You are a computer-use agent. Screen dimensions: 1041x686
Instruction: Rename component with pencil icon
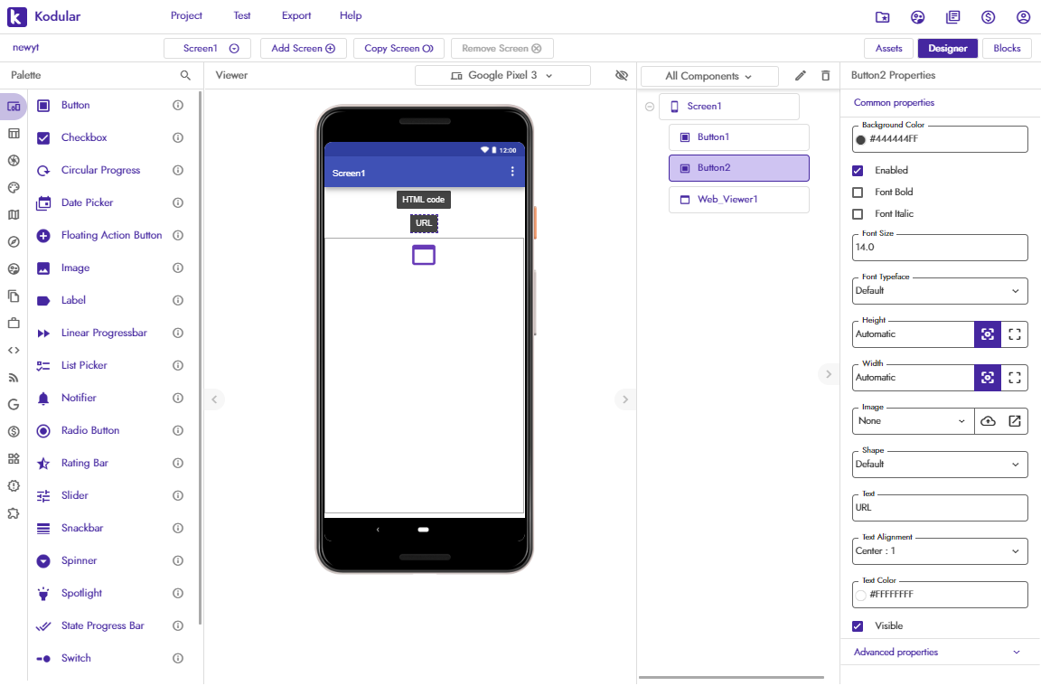801,76
